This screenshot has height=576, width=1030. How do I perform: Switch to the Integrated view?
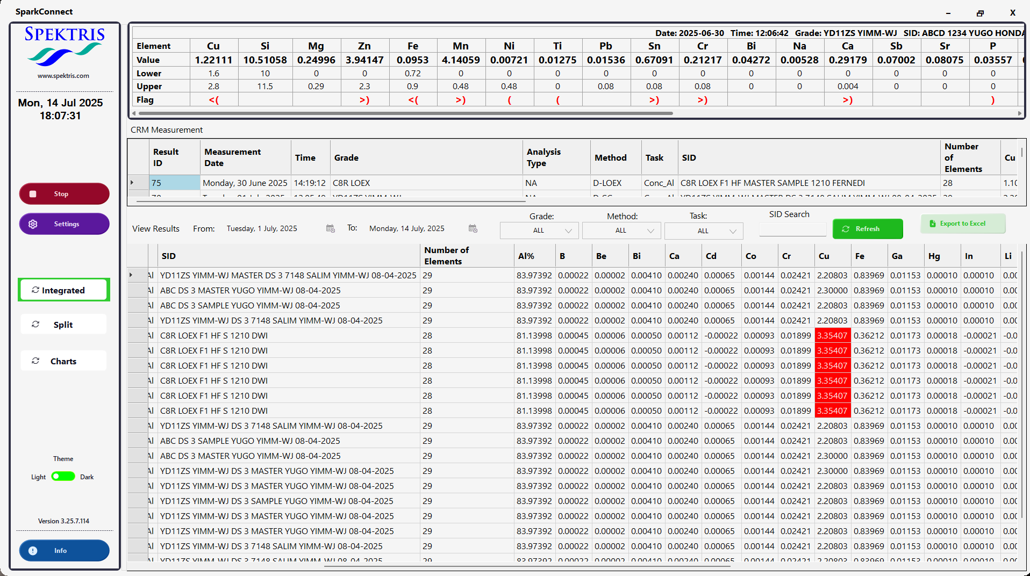[x=64, y=290]
